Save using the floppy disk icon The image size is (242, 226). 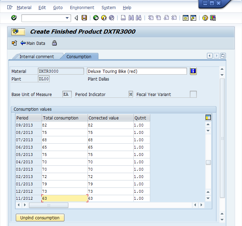pos(84,18)
